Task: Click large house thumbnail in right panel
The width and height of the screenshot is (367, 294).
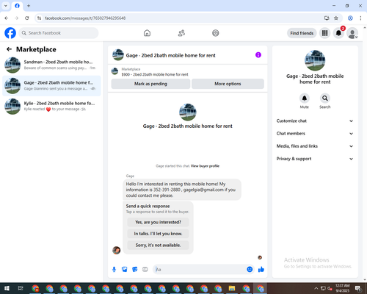Action: [x=315, y=60]
